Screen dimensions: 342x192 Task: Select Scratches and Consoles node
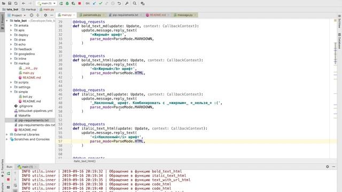coord(32,139)
